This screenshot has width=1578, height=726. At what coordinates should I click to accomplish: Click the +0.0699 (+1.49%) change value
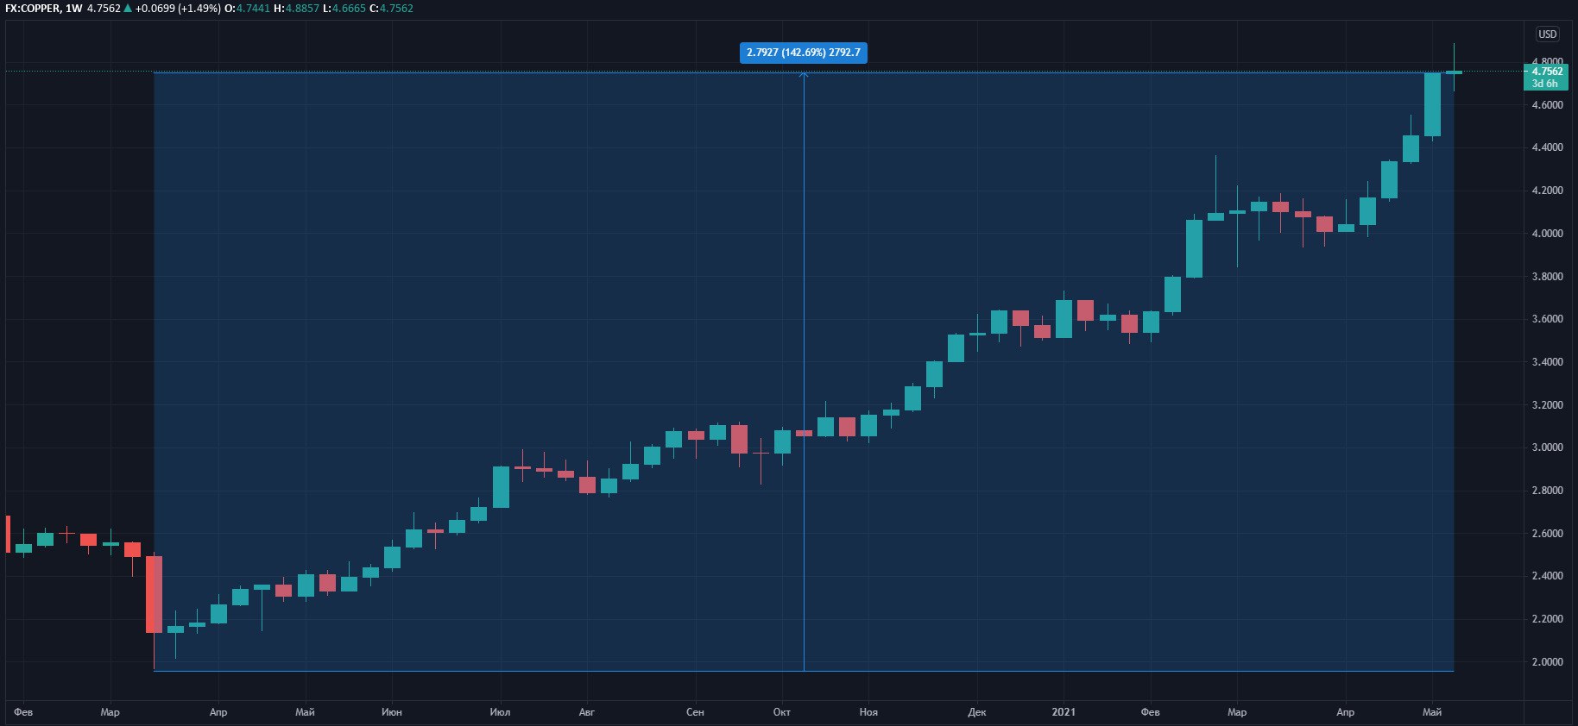(178, 8)
